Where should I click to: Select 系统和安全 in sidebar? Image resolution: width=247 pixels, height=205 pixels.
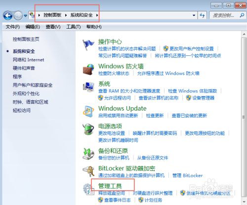point(24,51)
